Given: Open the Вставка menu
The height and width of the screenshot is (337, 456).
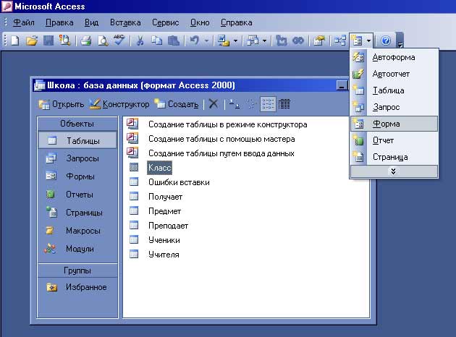Looking at the screenshot, I should [125, 22].
